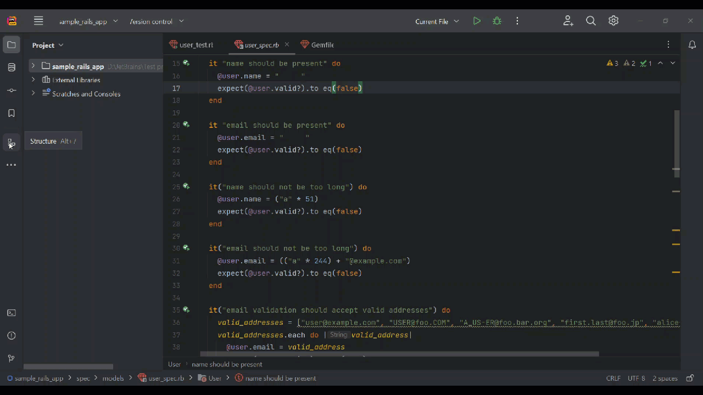Open the Bookmarks tool window icon
This screenshot has height=395, width=703.
coord(12,113)
